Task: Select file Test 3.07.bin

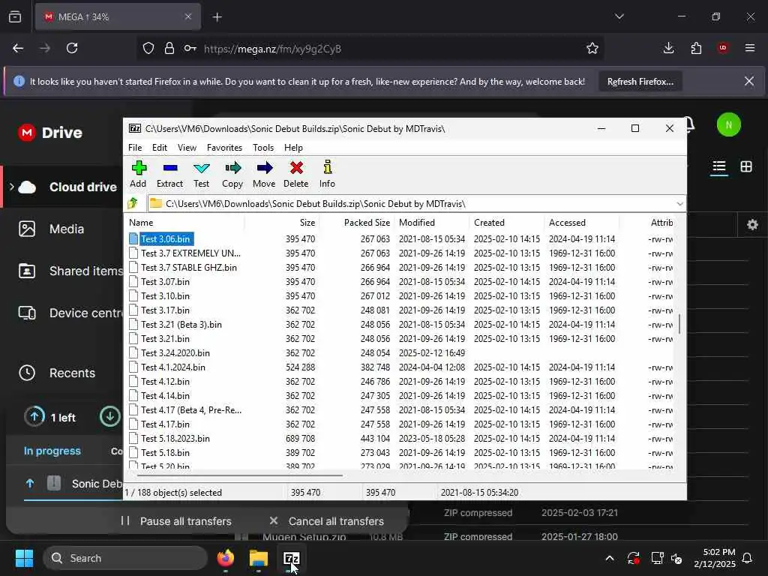Action: click(x=165, y=282)
